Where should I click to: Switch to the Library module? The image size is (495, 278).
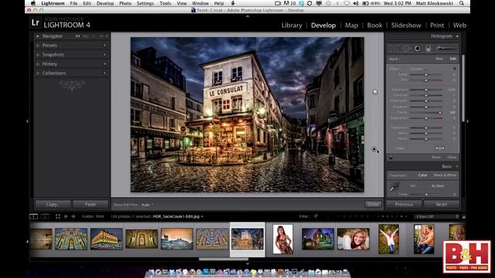pyautogui.click(x=292, y=25)
